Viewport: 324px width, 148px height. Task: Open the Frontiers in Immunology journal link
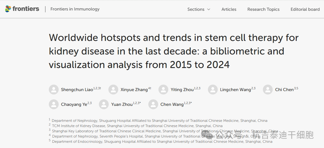(75, 9)
